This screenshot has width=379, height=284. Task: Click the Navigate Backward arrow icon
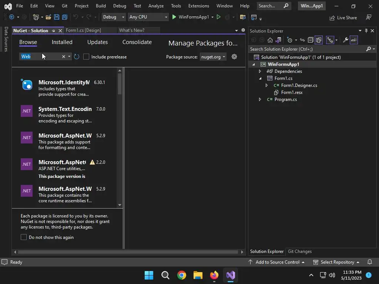click(11, 17)
